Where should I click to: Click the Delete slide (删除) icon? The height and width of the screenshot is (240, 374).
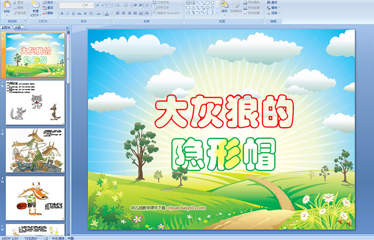tap(49, 13)
